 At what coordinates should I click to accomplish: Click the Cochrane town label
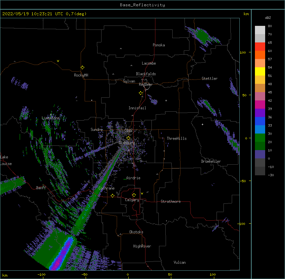point(106,188)
